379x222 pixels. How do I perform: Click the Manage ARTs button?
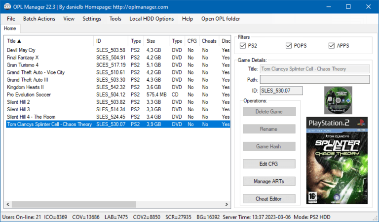pyautogui.click(x=269, y=181)
